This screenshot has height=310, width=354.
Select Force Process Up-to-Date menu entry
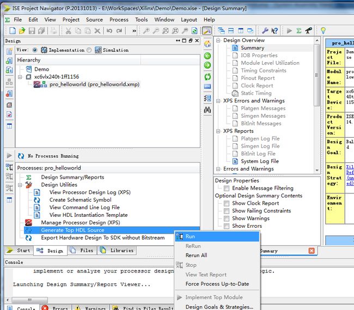(x=217, y=284)
